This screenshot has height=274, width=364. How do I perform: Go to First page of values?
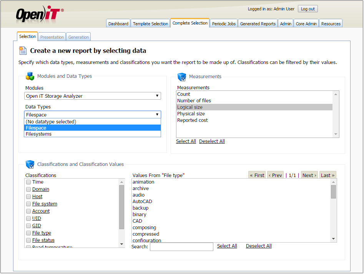(257, 175)
